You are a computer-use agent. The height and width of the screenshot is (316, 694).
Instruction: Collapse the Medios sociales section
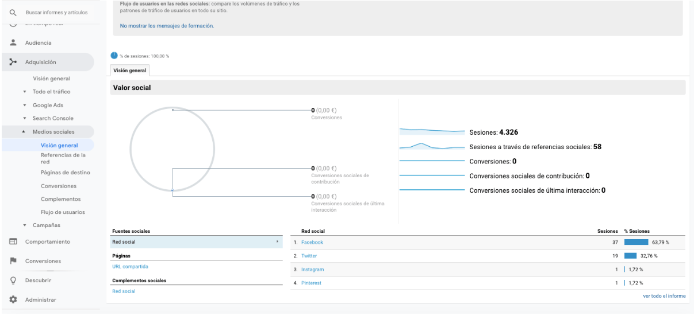(24, 132)
